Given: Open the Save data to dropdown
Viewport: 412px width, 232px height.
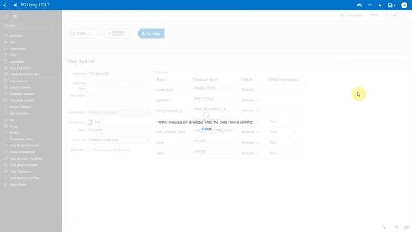Looking at the screenshot, I should point(118,113).
